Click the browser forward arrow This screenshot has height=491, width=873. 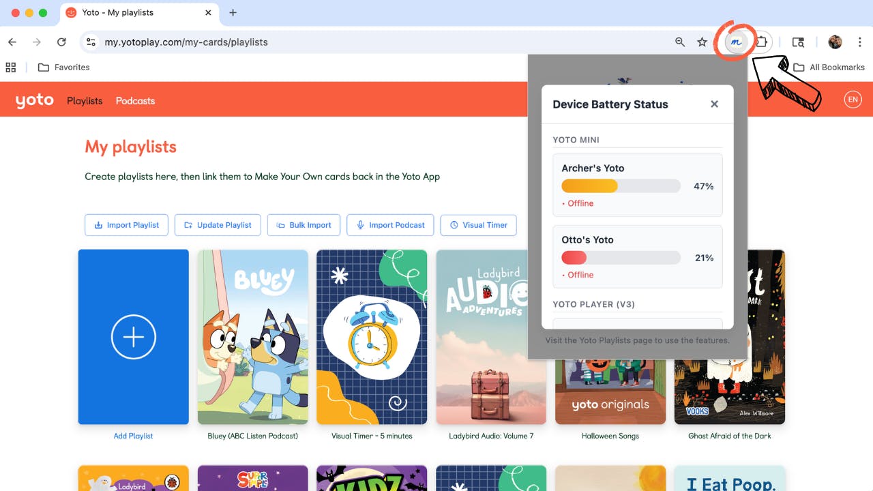click(37, 42)
